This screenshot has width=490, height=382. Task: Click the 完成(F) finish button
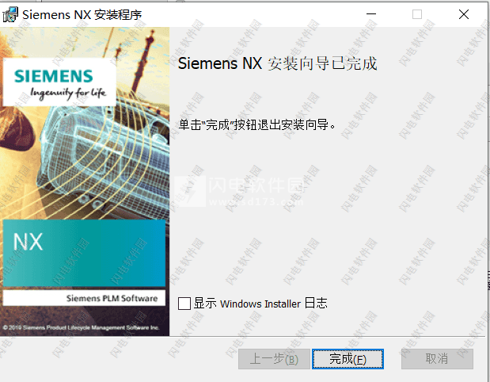coord(348,359)
